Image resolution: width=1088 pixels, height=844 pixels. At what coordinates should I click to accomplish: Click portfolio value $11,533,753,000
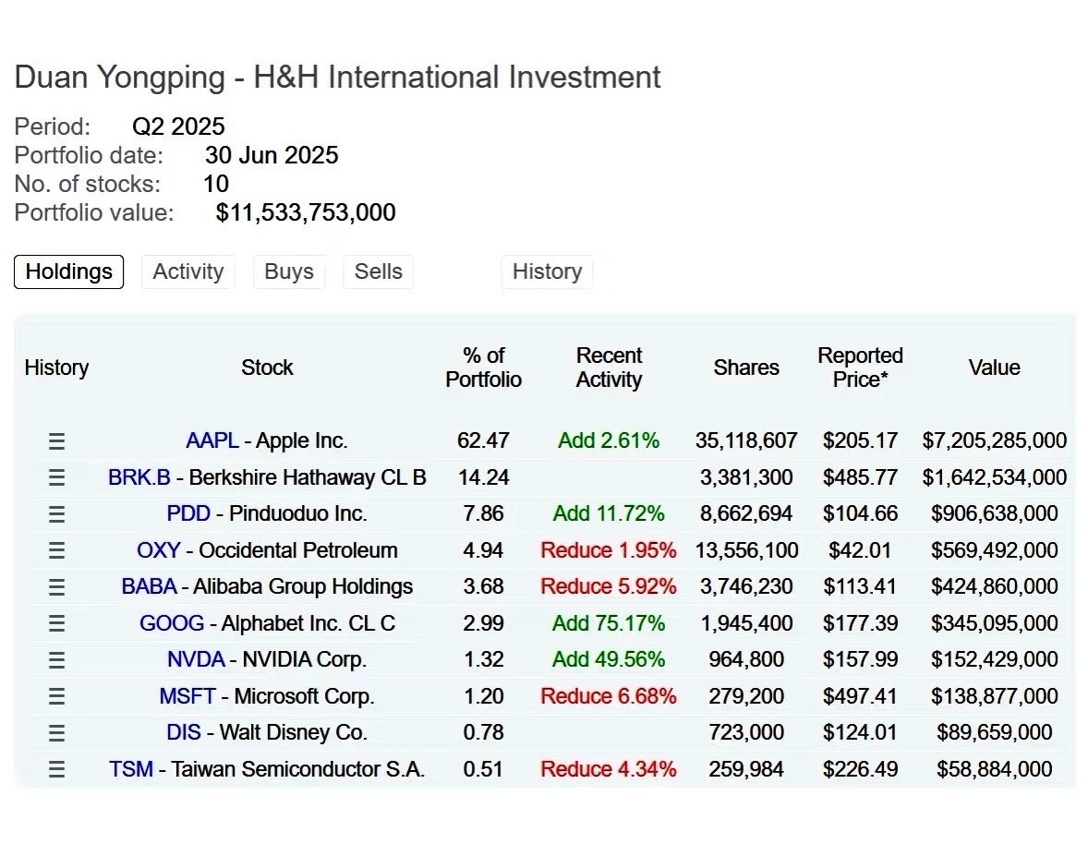[x=306, y=213]
